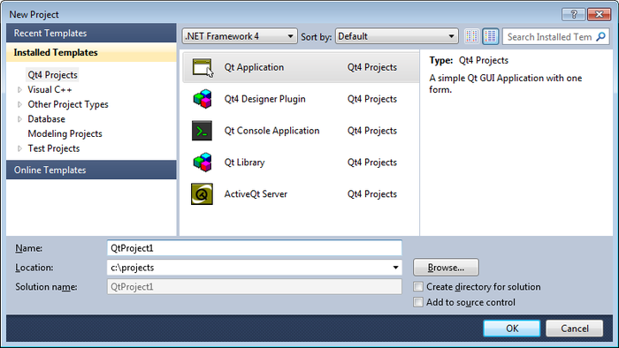Choose the Qt4 Designer Plugin cube icon

click(203, 99)
